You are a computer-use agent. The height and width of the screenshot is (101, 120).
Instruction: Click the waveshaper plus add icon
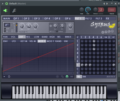(x=51, y=26)
